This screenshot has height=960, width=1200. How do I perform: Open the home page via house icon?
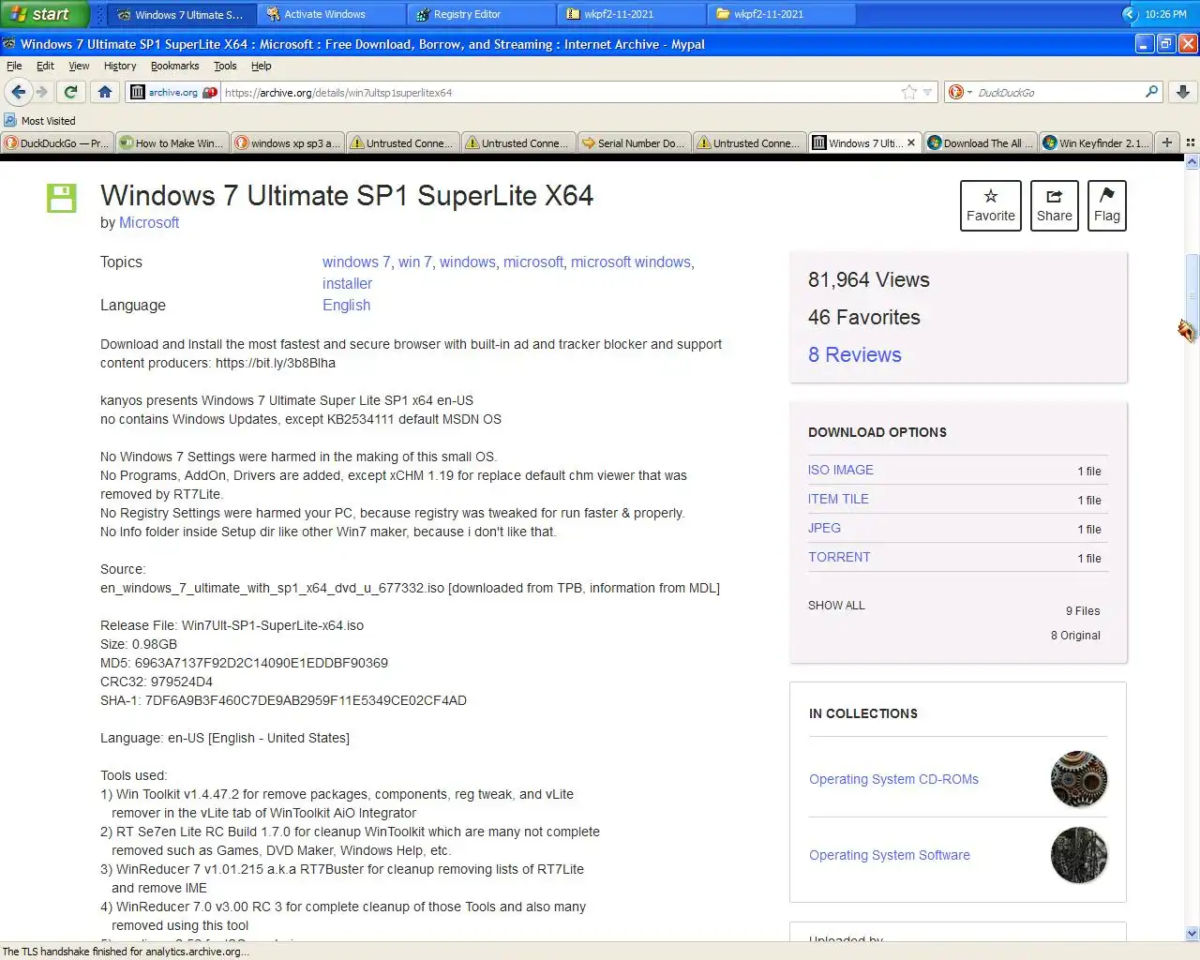[105, 92]
